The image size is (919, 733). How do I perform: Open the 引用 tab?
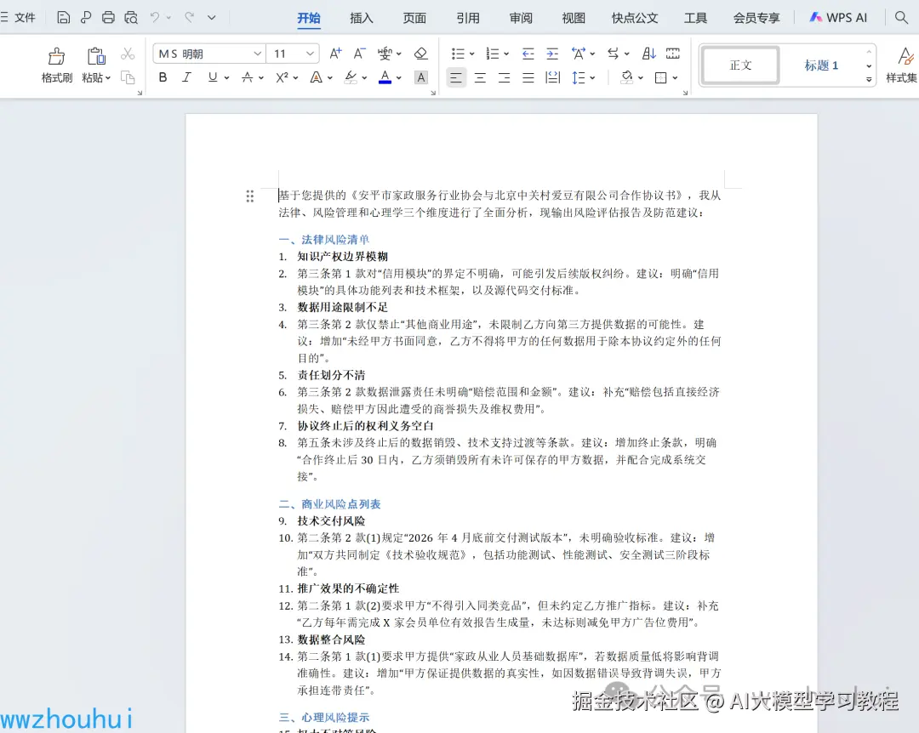[x=468, y=18]
